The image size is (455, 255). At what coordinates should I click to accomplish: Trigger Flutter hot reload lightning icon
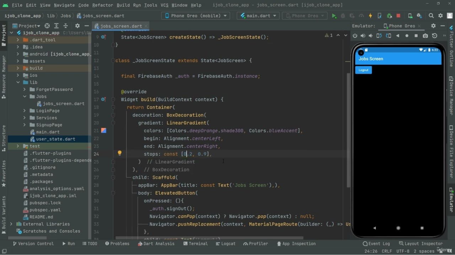click(x=370, y=16)
